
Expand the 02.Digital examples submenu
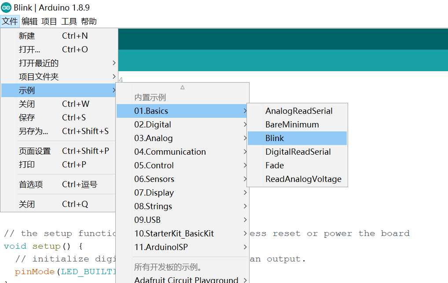(x=182, y=124)
